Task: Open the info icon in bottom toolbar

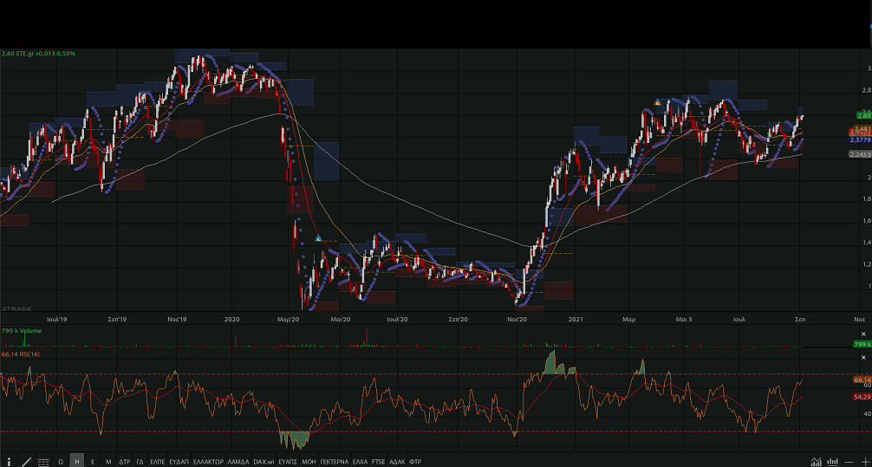Action: click(x=10, y=462)
